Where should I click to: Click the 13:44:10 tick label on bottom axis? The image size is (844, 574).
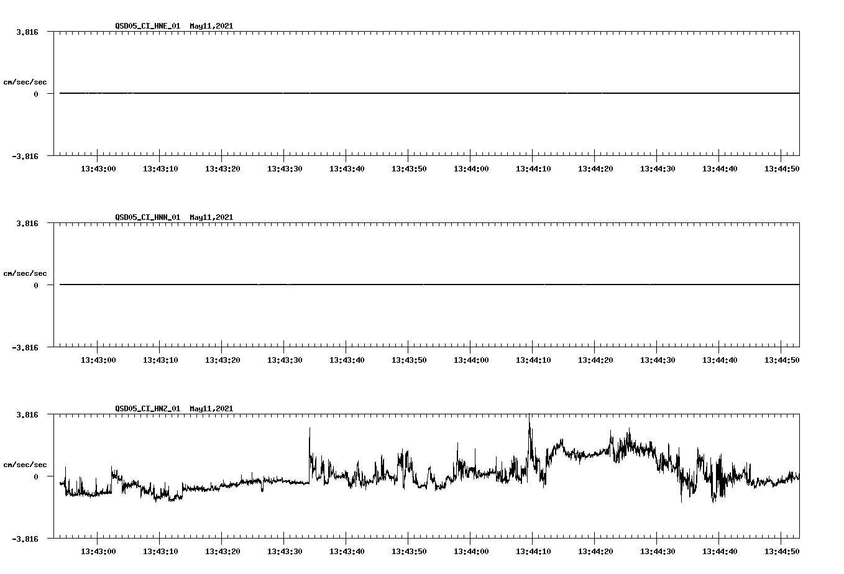534,550
